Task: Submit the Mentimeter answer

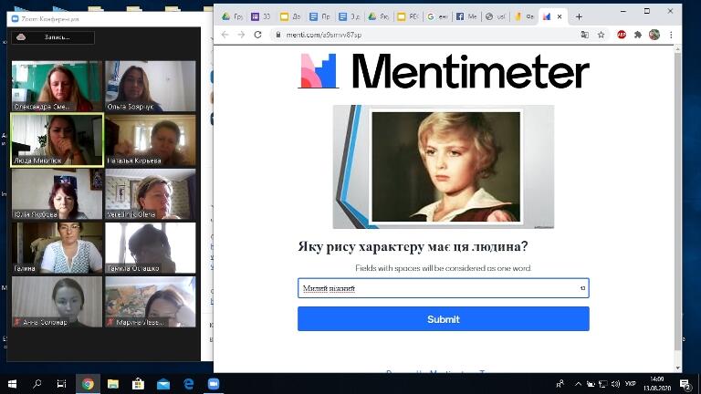Action: pyautogui.click(x=443, y=319)
